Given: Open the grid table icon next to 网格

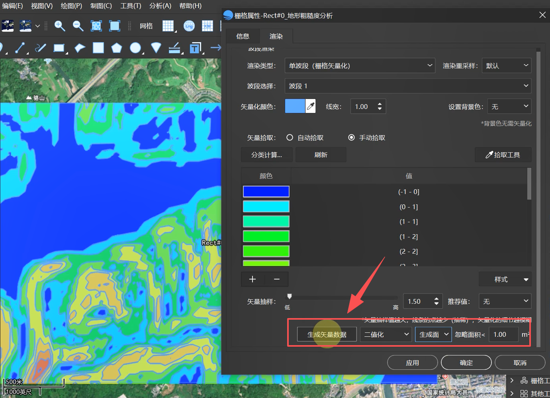Looking at the screenshot, I should coord(169,26).
